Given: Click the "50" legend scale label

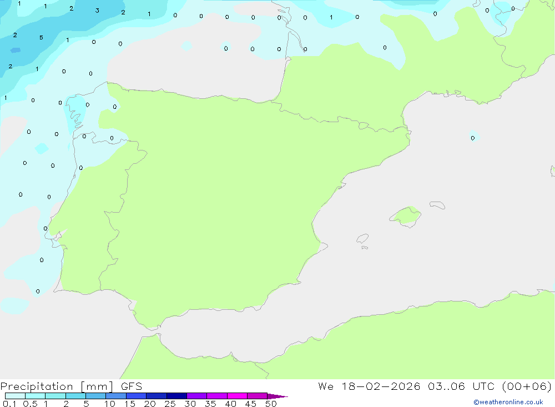Looking at the screenshot, I should pos(271,404).
